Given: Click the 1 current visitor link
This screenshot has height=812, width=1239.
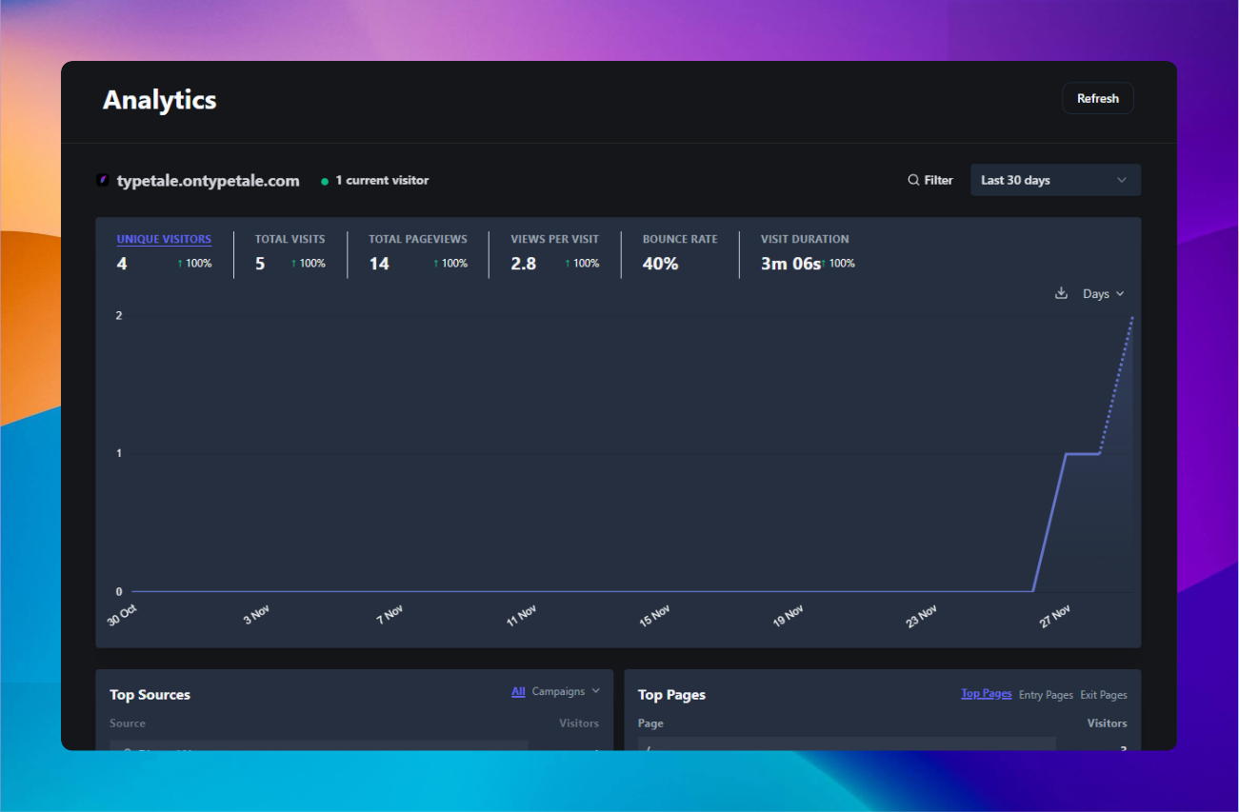Looking at the screenshot, I should pyautogui.click(x=381, y=180).
